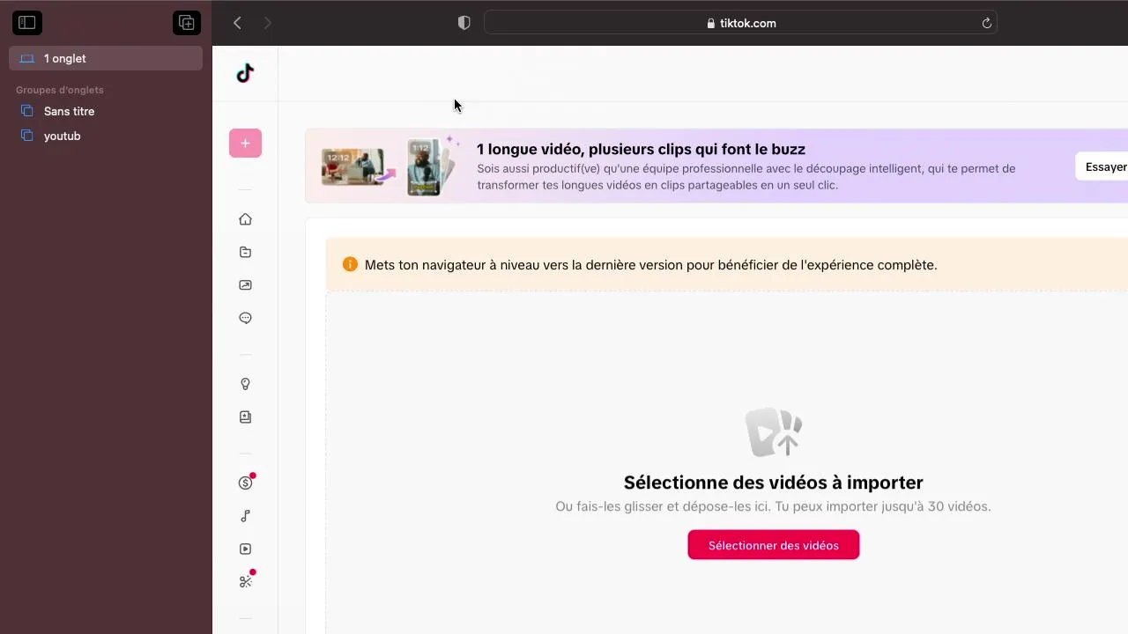Go back with Safari back arrow
The width and height of the screenshot is (1128, 634).
[x=237, y=23]
